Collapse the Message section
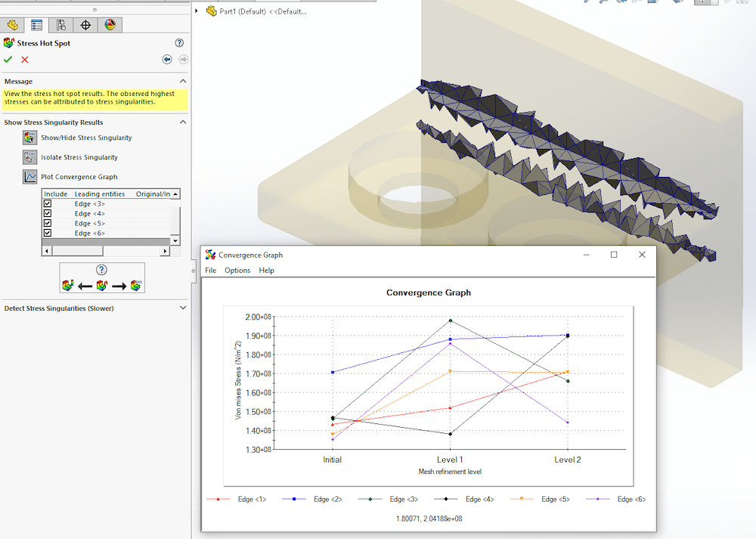The image size is (756, 539). coord(183,81)
